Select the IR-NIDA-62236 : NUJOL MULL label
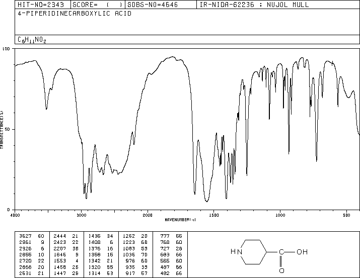 pos(254,5)
